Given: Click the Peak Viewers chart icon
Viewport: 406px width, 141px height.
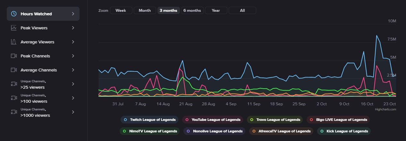Looking at the screenshot, I should [14, 28].
